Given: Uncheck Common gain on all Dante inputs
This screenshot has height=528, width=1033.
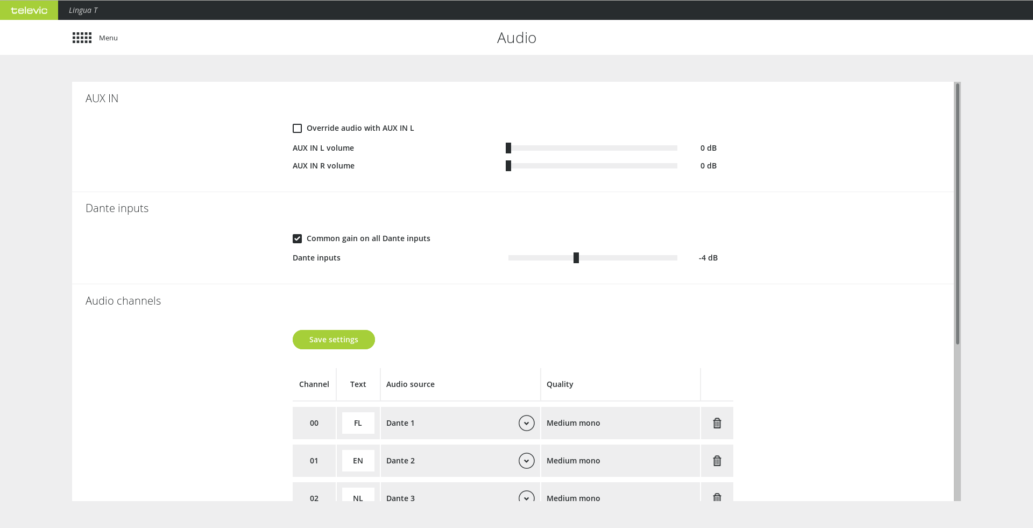Looking at the screenshot, I should click(297, 238).
